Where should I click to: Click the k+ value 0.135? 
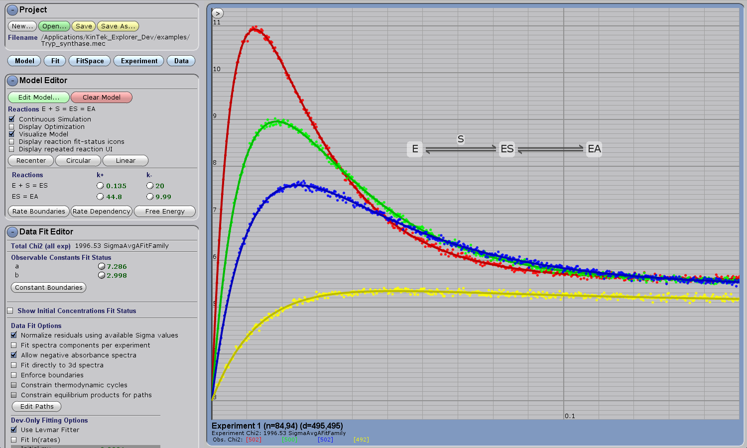[x=116, y=186]
